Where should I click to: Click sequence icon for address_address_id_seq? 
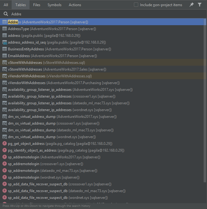(5, 42)
